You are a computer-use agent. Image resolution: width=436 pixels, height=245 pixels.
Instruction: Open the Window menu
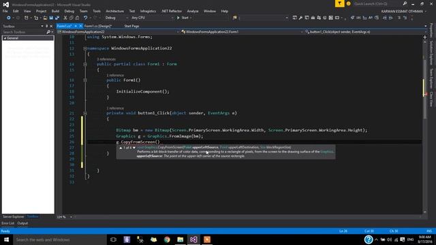click(210, 11)
